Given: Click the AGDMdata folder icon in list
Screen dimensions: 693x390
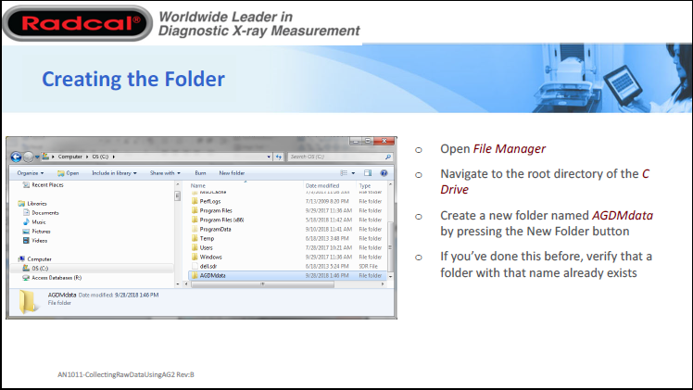Looking at the screenshot, I should 195,276.
